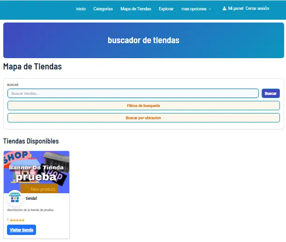Click the tienda1 storefront avatar icon
The height and width of the screenshot is (242, 286).
tap(15, 198)
